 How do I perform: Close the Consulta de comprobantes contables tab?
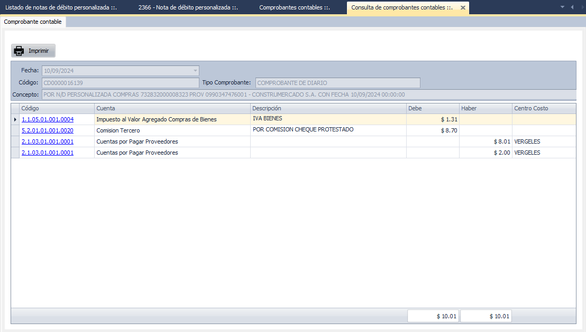click(463, 8)
